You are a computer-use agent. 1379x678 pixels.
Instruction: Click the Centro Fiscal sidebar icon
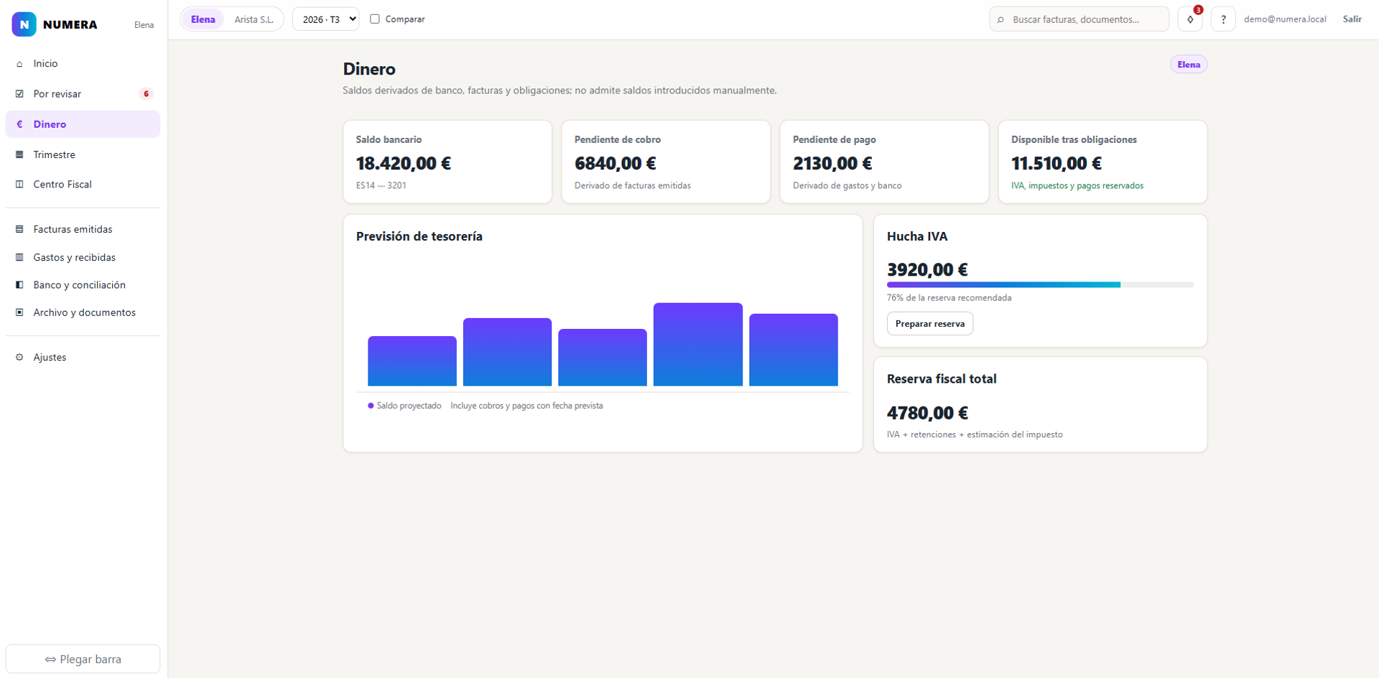point(19,185)
